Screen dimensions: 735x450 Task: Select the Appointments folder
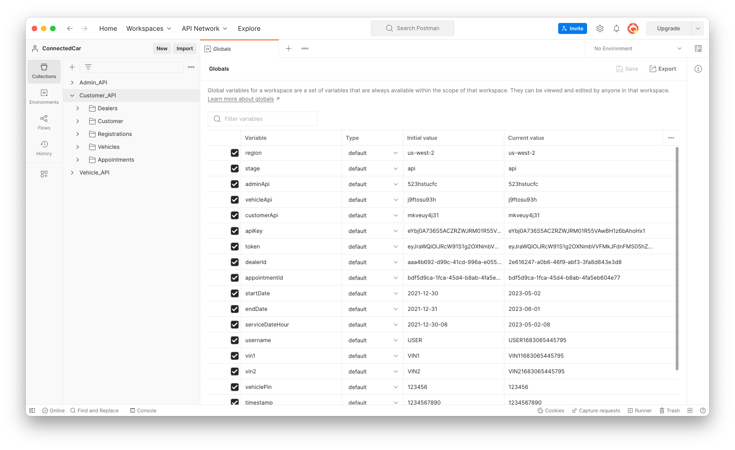(116, 160)
